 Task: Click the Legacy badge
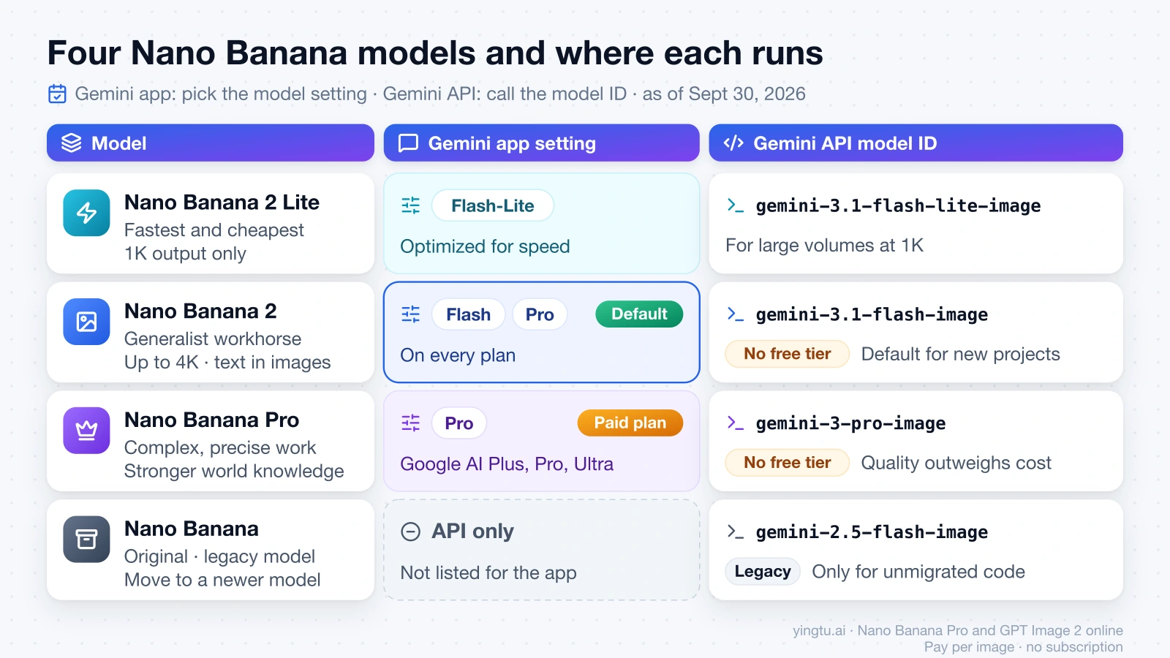coord(763,572)
